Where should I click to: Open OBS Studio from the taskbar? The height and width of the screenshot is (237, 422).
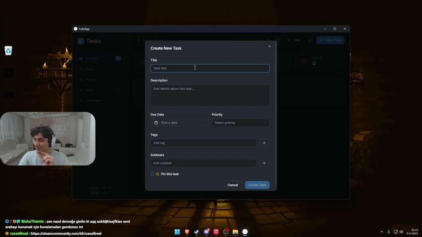[226, 232]
